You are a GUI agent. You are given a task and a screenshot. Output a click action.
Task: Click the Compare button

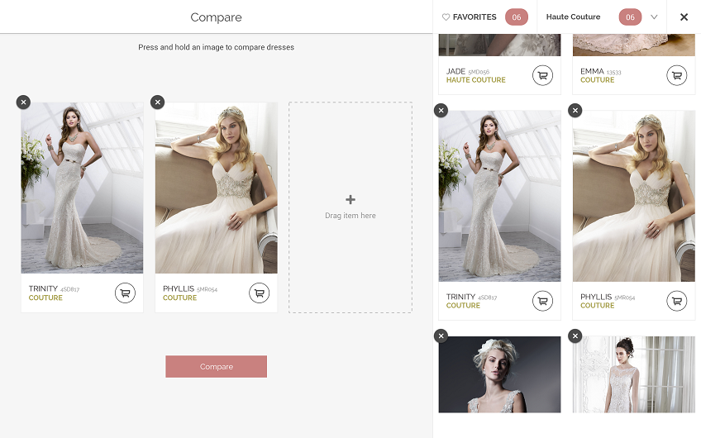(x=217, y=366)
